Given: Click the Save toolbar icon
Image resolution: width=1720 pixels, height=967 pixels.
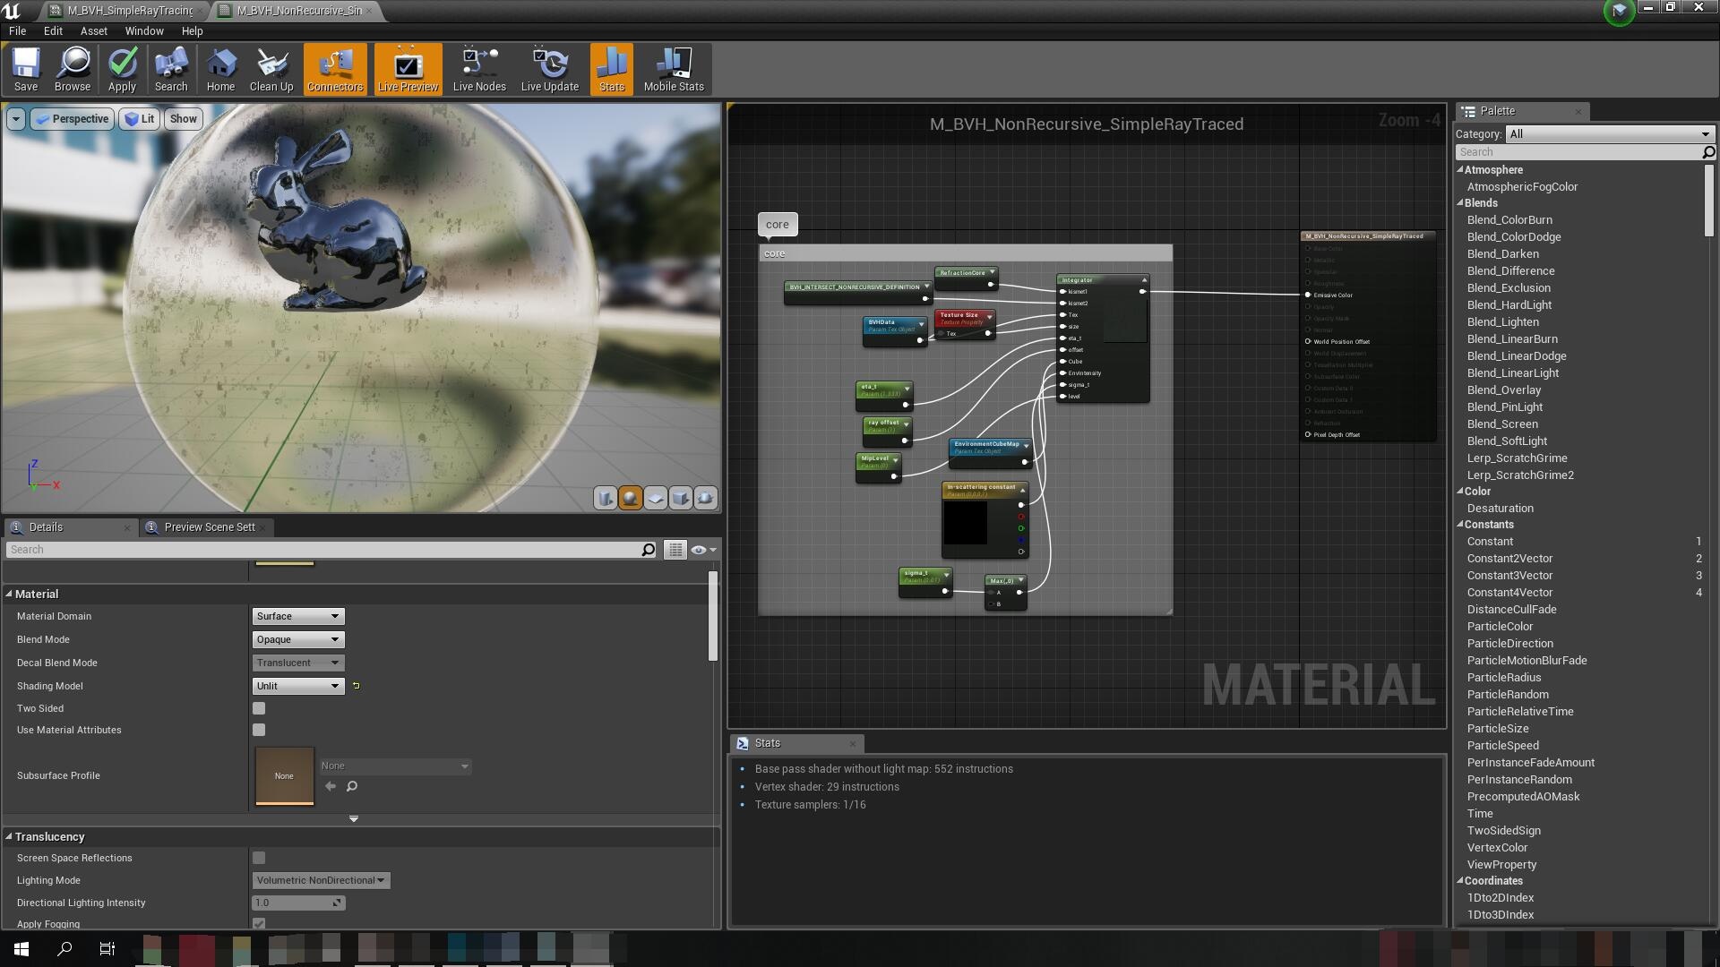Looking at the screenshot, I should [x=26, y=69].
